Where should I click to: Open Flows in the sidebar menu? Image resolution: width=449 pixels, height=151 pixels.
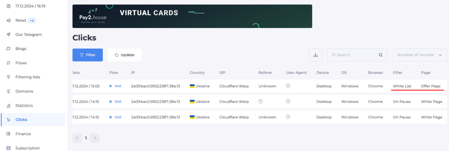point(21,63)
